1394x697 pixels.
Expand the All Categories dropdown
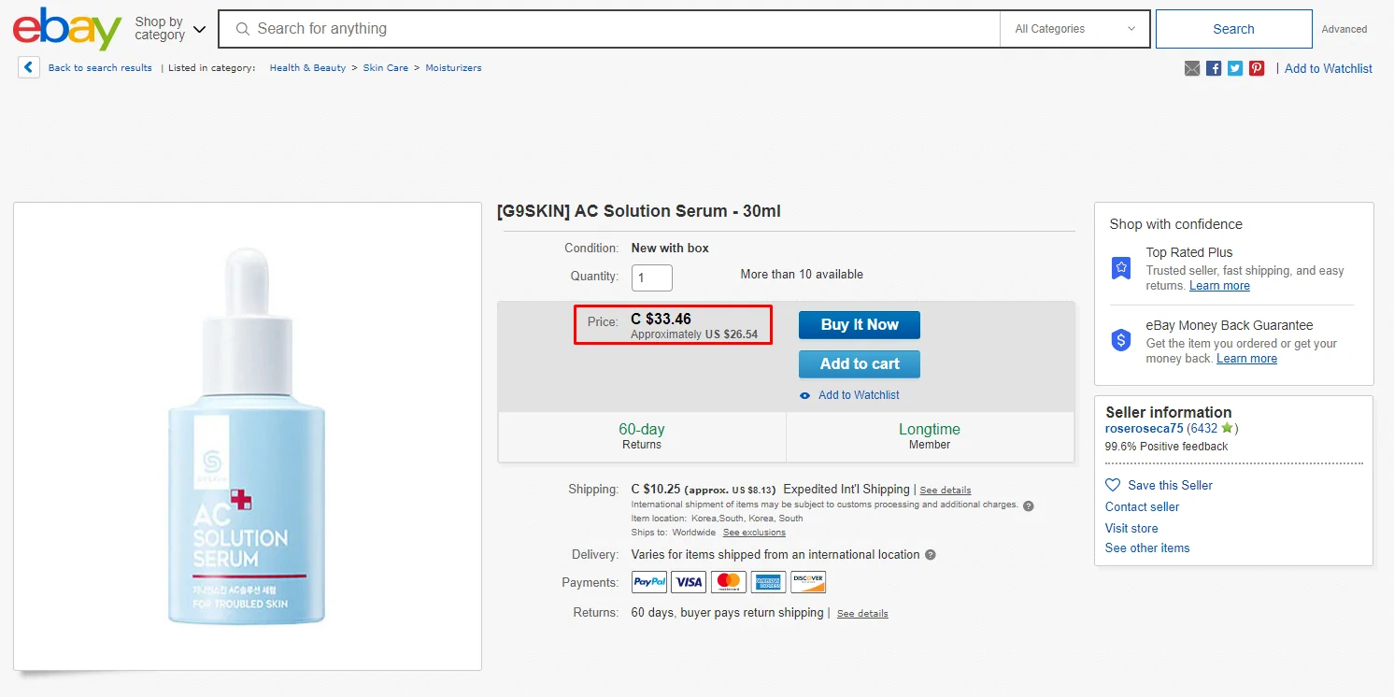(x=1074, y=29)
